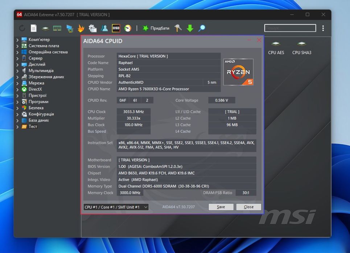The width and height of the screenshot is (350, 253).
Task: Open the hammer tools icon
Action: point(178,28)
